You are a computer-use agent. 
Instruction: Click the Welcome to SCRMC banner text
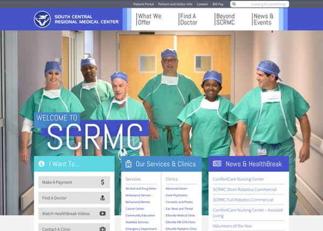click(x=92, y=131)
